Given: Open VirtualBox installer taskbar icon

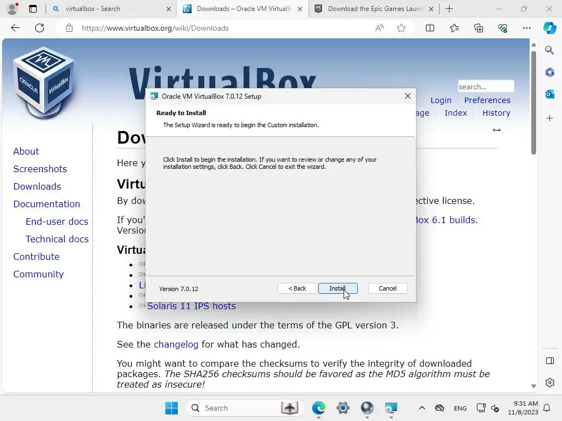Looking at the screenshot, I should pyautogui.click(x=391, y=408).
